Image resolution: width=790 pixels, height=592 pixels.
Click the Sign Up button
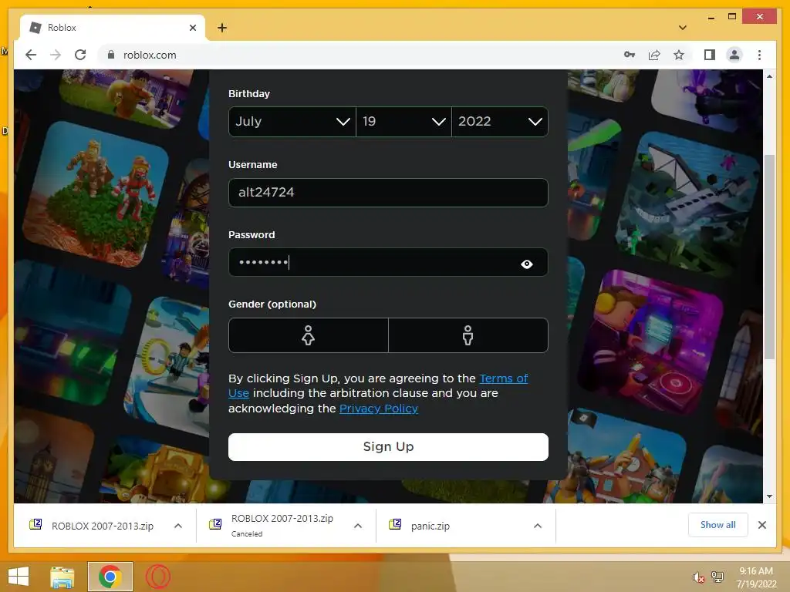[x=388, y=447]
